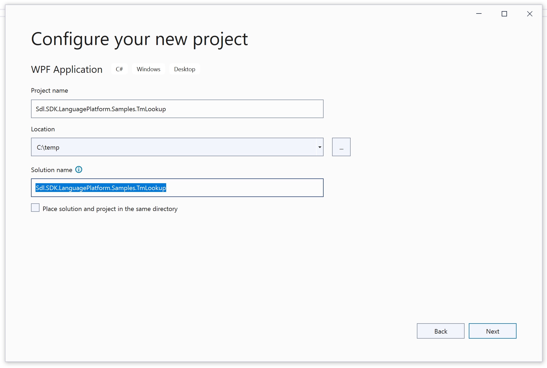The height and width of the screenshot is (368, 547).
Task: Click the Solution name info icon
Action: pyautogui.click(x=79, y=169)
